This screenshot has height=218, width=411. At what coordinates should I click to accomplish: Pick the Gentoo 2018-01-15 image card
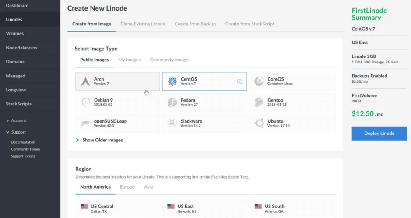tap(292, 102)
